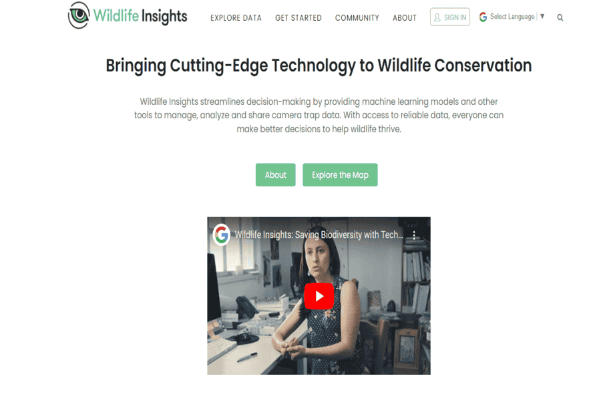
Task: Click the Explore the Map button
Action: pos(340,175)
